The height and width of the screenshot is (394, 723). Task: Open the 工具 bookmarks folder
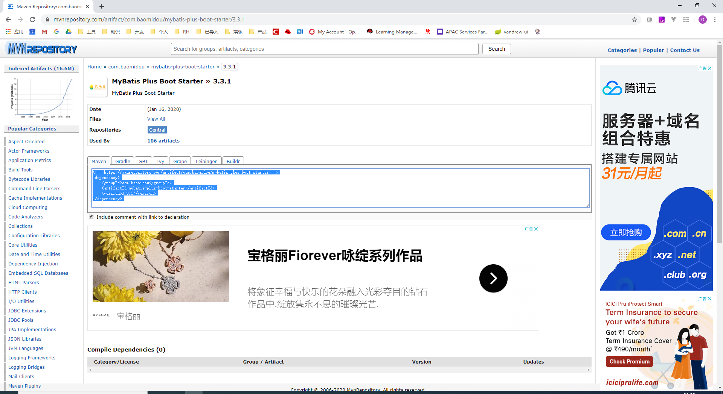pos(87,32)
